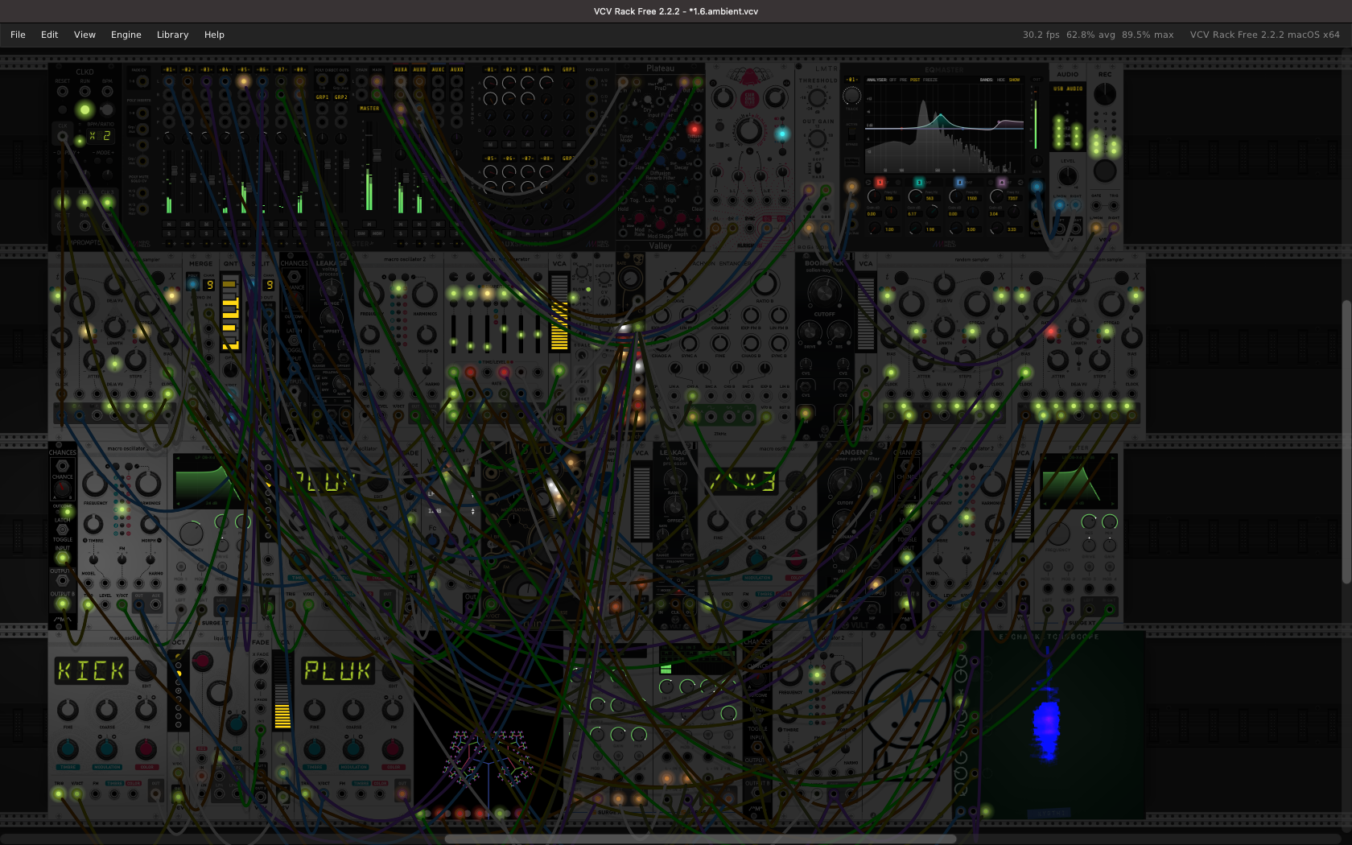Viewport: 1352px width, 845px height.
Task: Set EQMaster analyser to FREEZE
Action: pos(930,80)
